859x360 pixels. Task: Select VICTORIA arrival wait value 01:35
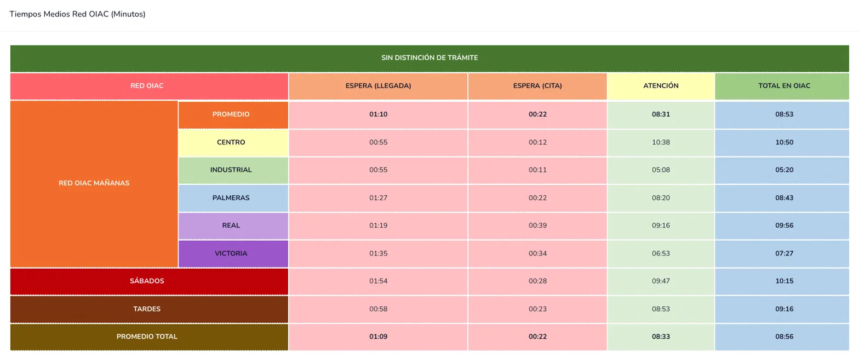(378, 253)
